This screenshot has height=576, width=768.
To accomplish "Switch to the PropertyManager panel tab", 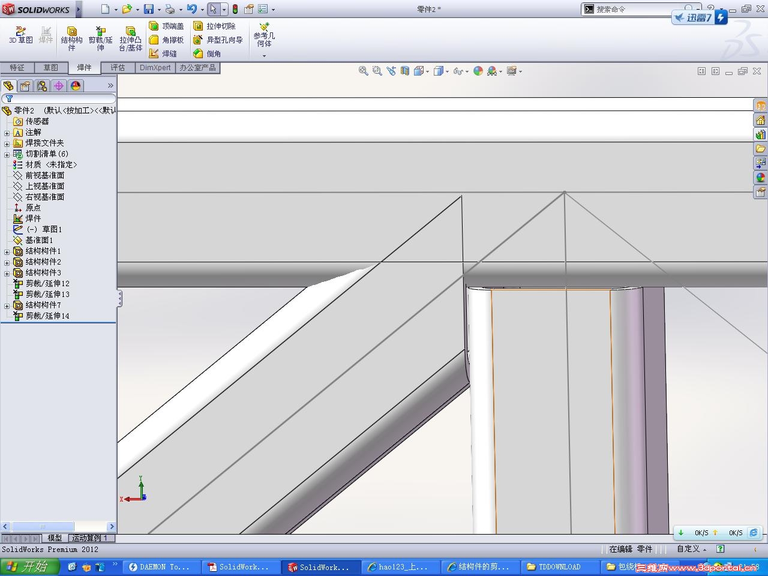I will point(25,86).
